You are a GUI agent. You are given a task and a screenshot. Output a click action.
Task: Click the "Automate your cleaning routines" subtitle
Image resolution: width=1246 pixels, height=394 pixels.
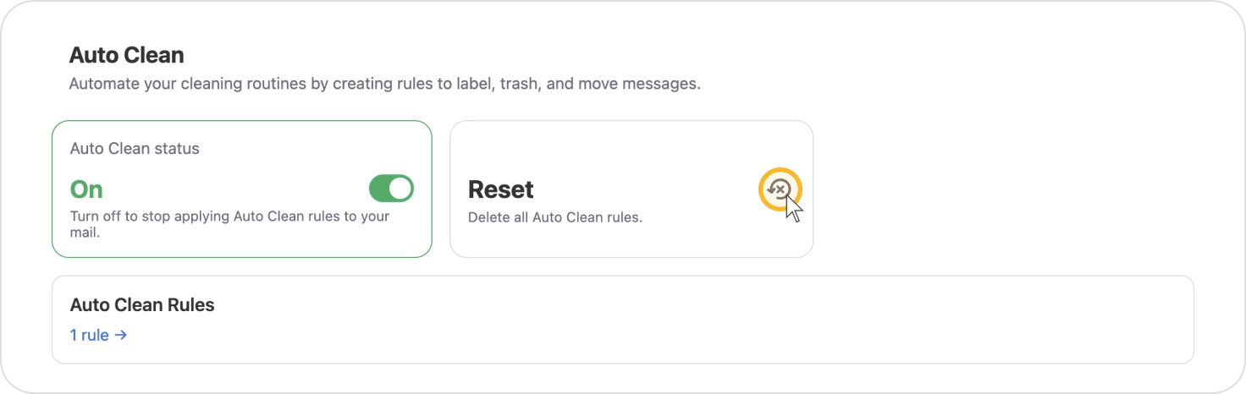pos(384,85)
